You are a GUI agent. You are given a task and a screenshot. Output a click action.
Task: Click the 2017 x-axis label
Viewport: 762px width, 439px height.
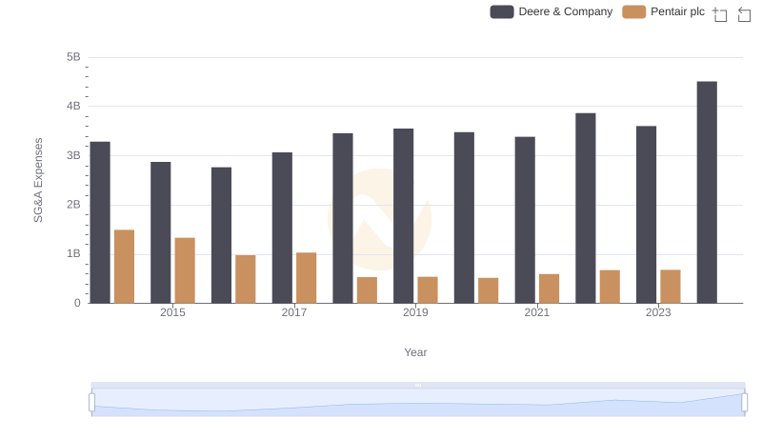click(294, 312)
